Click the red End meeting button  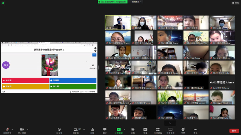234,131
